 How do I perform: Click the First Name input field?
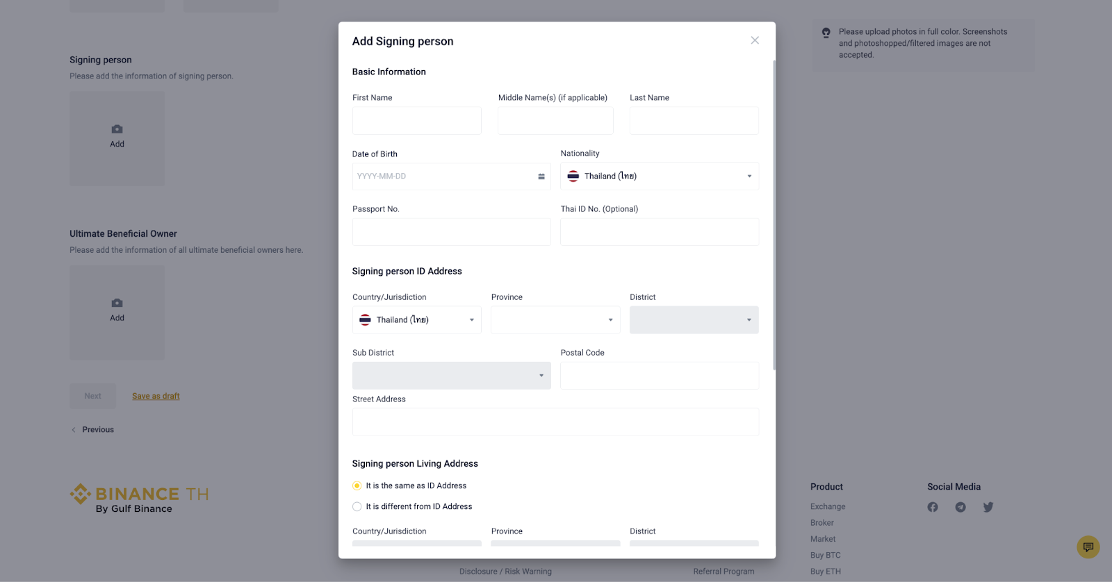416,121
